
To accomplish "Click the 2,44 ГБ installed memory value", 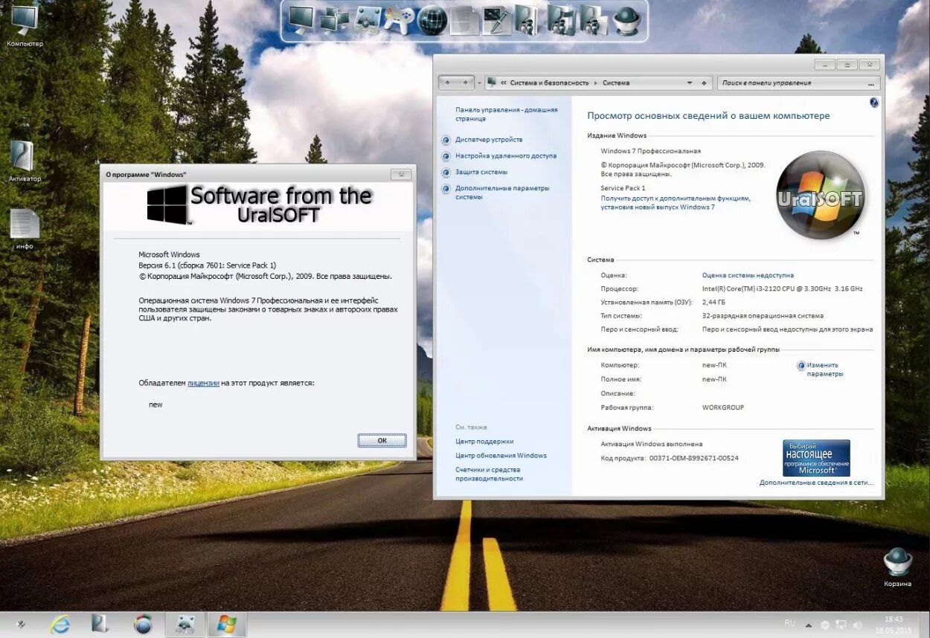I will (713, 302).
